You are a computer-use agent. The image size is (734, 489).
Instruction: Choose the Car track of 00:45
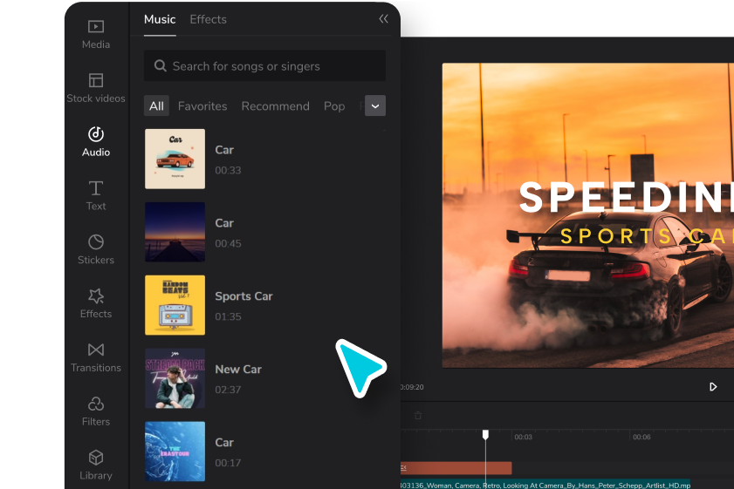[265, 232]
